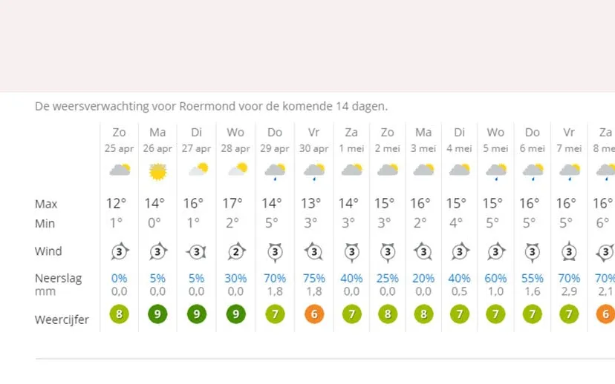This screenshot has height=384, width=615.
Task: Click the 75% precipitation value
Action: [x=313, y=279]
